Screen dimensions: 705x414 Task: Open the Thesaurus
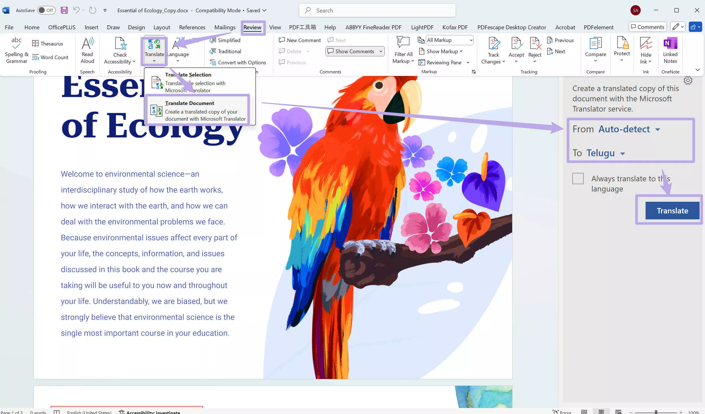pyautogui.click(x=48, y=43)
